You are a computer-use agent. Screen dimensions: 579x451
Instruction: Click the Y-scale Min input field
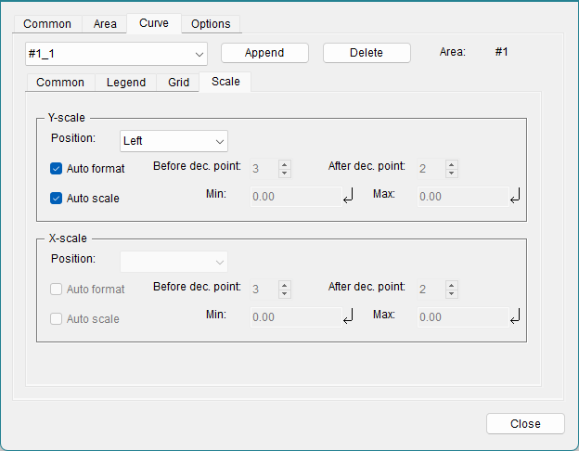click(296, 197)
